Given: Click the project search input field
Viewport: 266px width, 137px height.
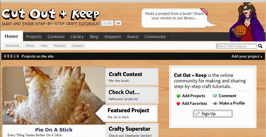Looking at the screenshot, I should coord(236,46).
